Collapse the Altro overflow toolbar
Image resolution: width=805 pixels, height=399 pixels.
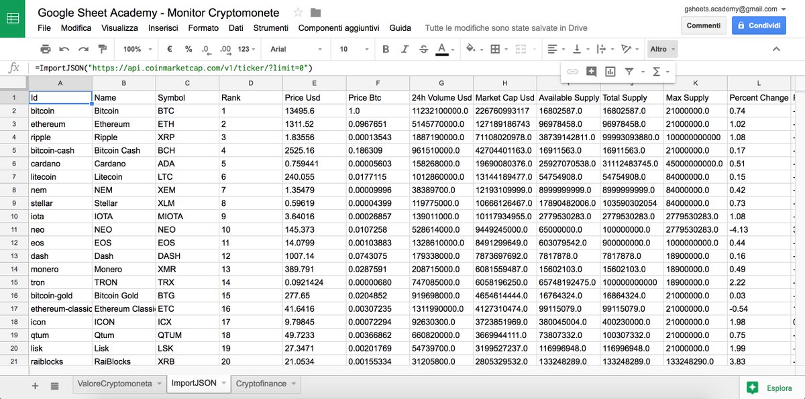(662, 49)
